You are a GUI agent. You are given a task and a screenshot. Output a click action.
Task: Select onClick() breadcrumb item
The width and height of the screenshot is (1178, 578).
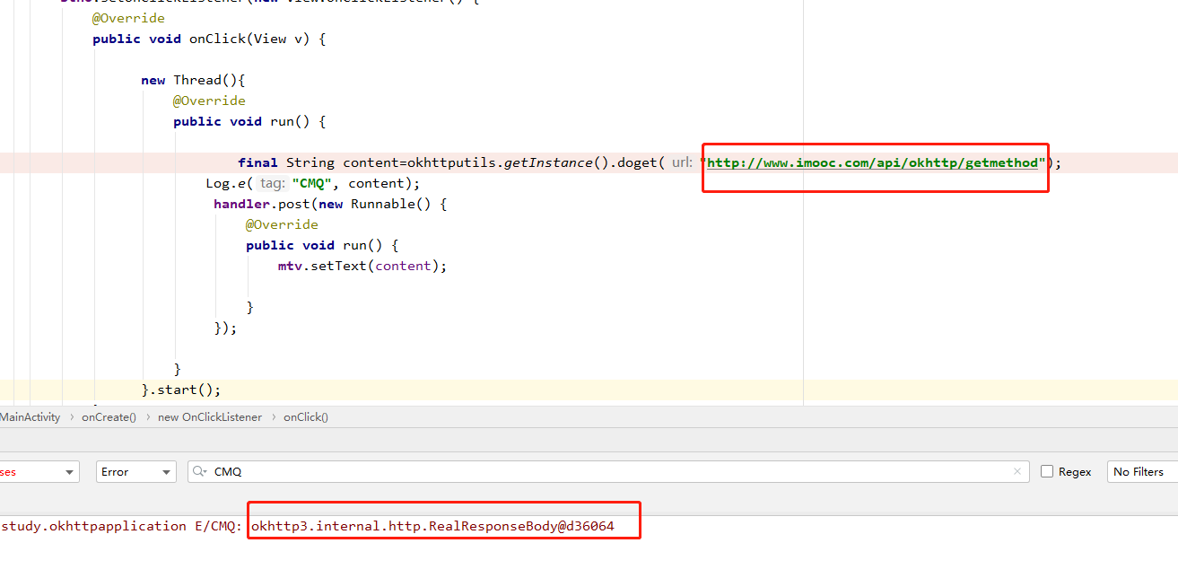[x=306, y=416]
